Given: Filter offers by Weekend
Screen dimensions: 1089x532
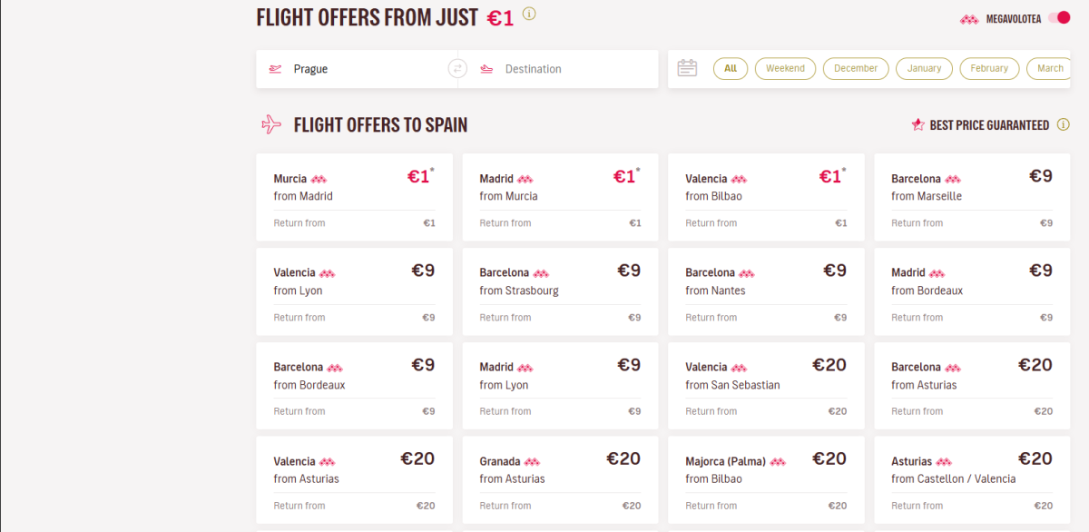Looking at the screenshot, I should coord(785,68).
